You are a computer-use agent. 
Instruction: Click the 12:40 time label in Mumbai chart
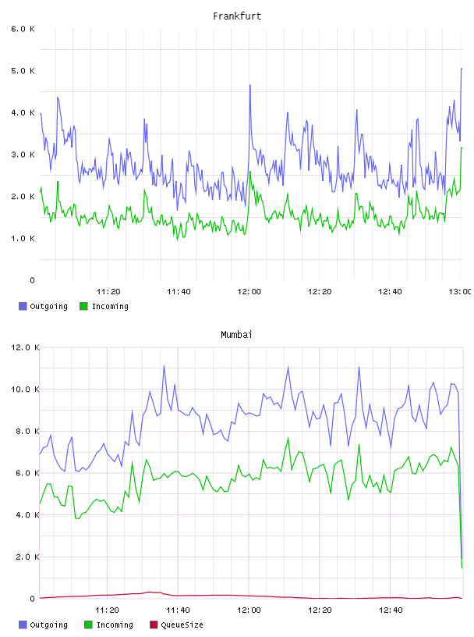click(x=391, y=610)
